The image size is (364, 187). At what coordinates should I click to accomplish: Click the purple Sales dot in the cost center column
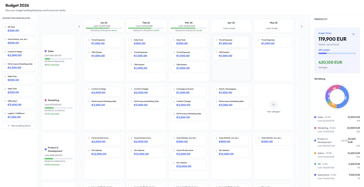pyautogui.click(x=46, y=51)
